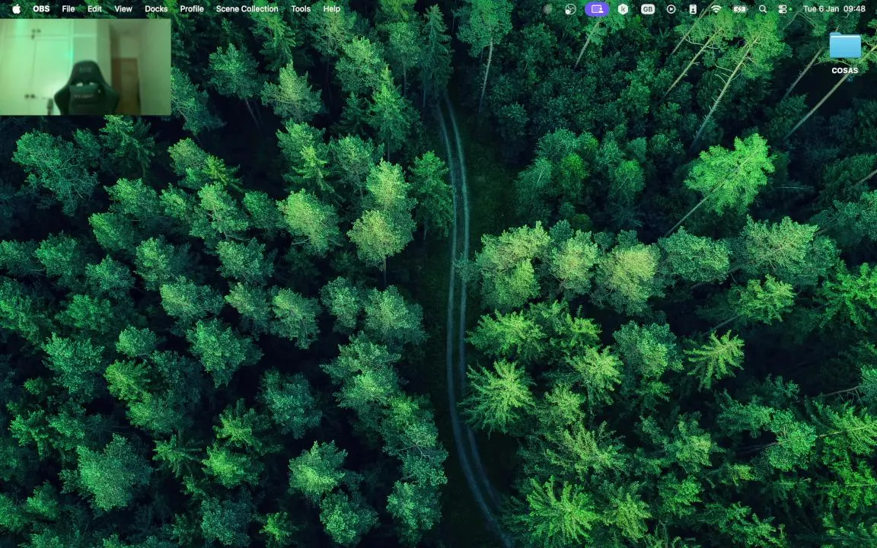
Task: Open Spotlight search magnifier icon
Action: pos(762,9)
